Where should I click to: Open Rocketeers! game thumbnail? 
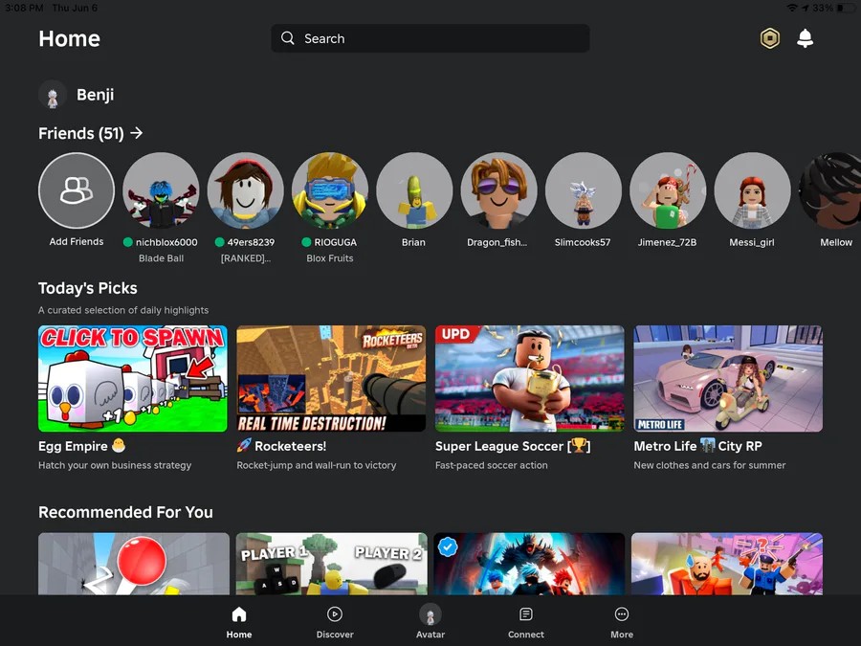[331, 378]
